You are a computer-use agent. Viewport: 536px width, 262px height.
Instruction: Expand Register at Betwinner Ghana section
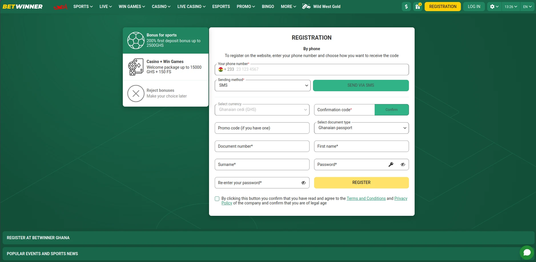tap(268, 238)
